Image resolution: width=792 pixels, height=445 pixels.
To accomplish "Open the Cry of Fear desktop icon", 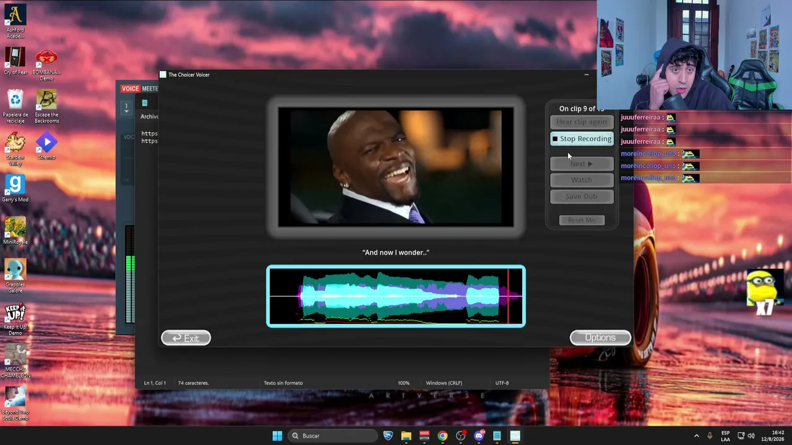I will point(15,62).
